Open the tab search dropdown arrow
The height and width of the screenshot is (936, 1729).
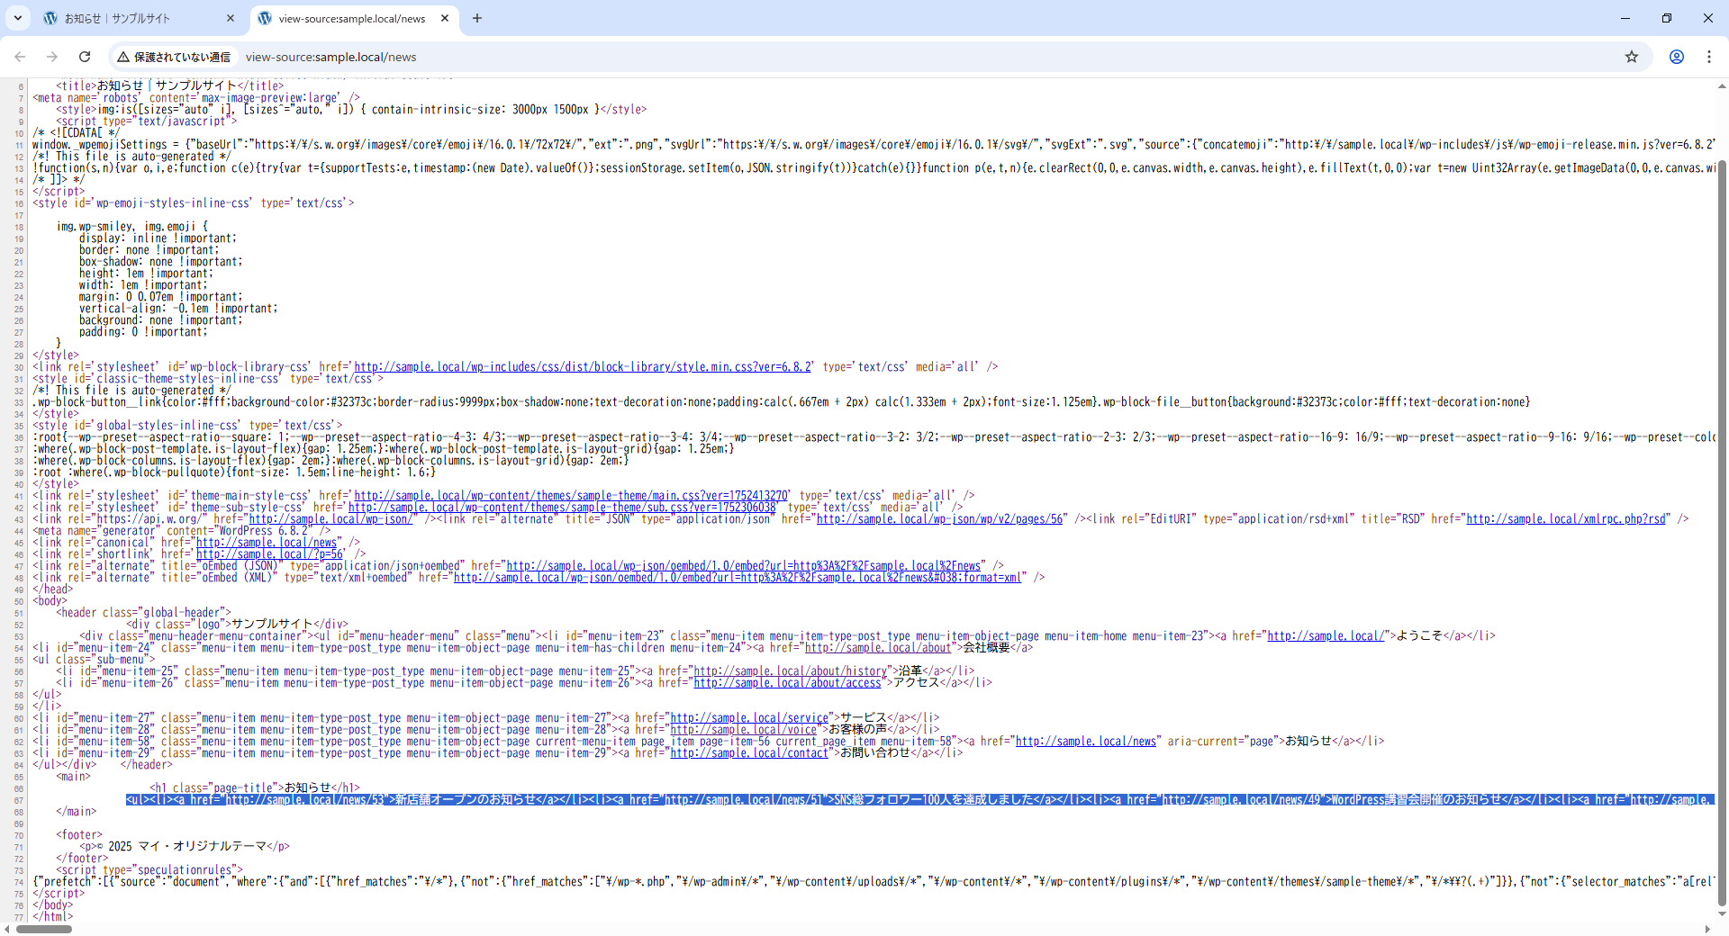17,18
